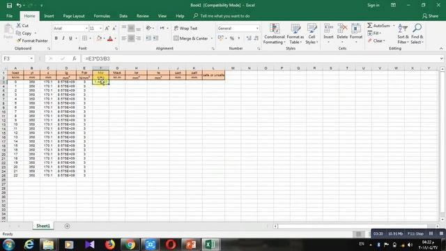The height and width of the screenshot is (251, 446).
Task: Switch to the Insert ribbon tab
Action: 49,16
